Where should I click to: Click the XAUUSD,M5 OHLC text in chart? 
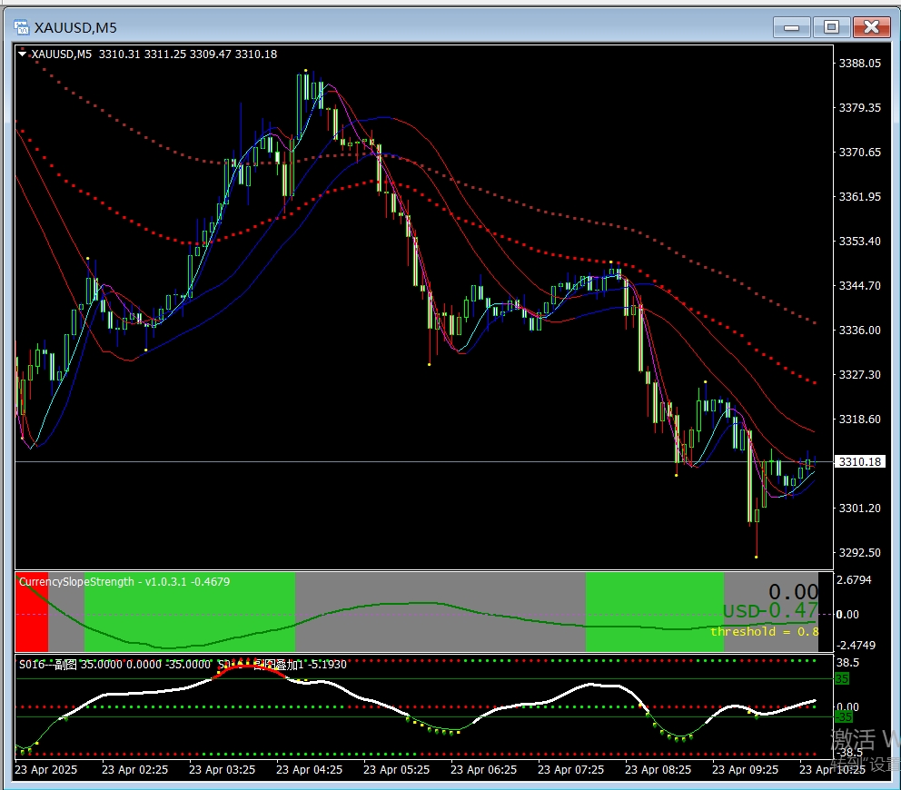tap(154, 54)
